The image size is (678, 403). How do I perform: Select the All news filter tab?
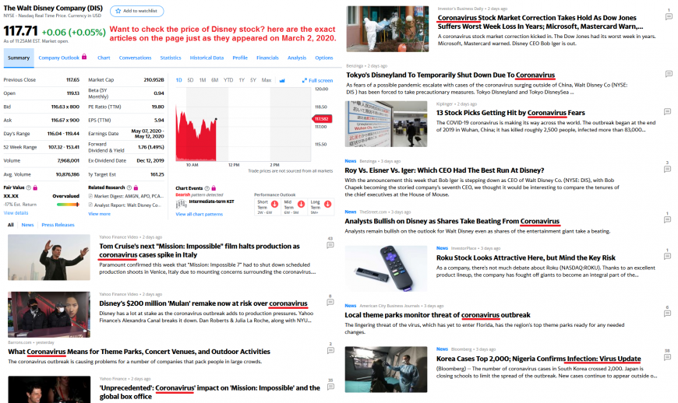(x=11, y=225)
